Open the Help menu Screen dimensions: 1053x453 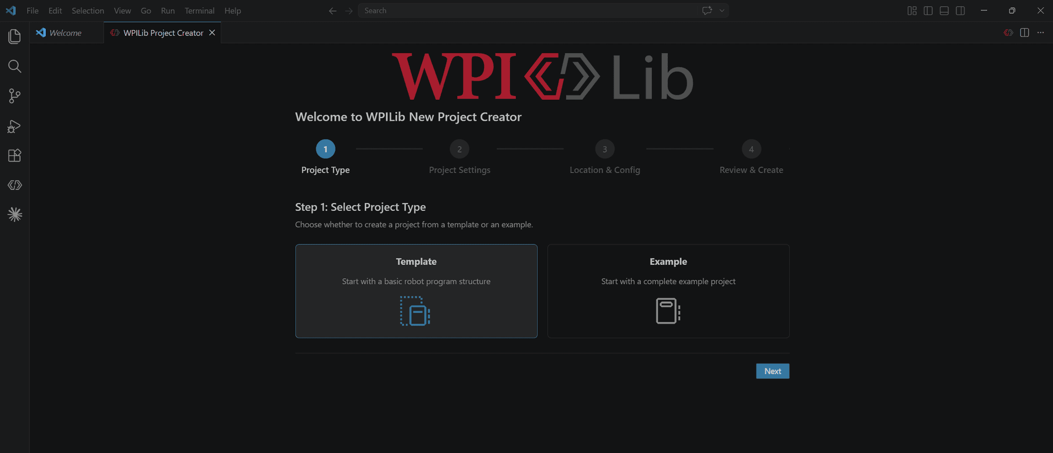coord(233,10)
